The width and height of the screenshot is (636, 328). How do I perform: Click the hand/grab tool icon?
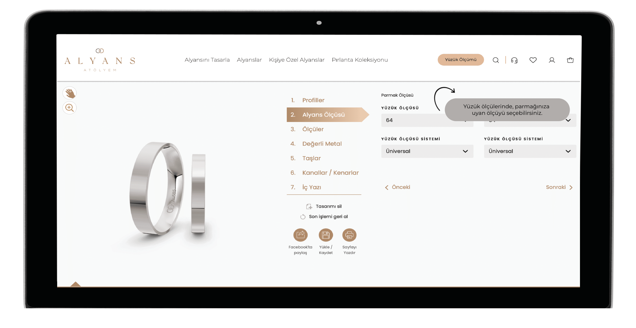click(x=69, y=93)
